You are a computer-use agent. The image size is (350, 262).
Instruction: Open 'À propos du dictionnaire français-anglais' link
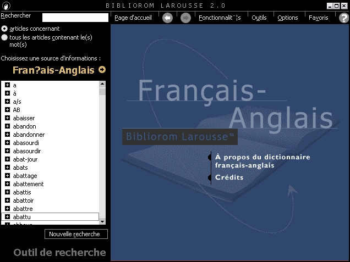pos(262,161)
